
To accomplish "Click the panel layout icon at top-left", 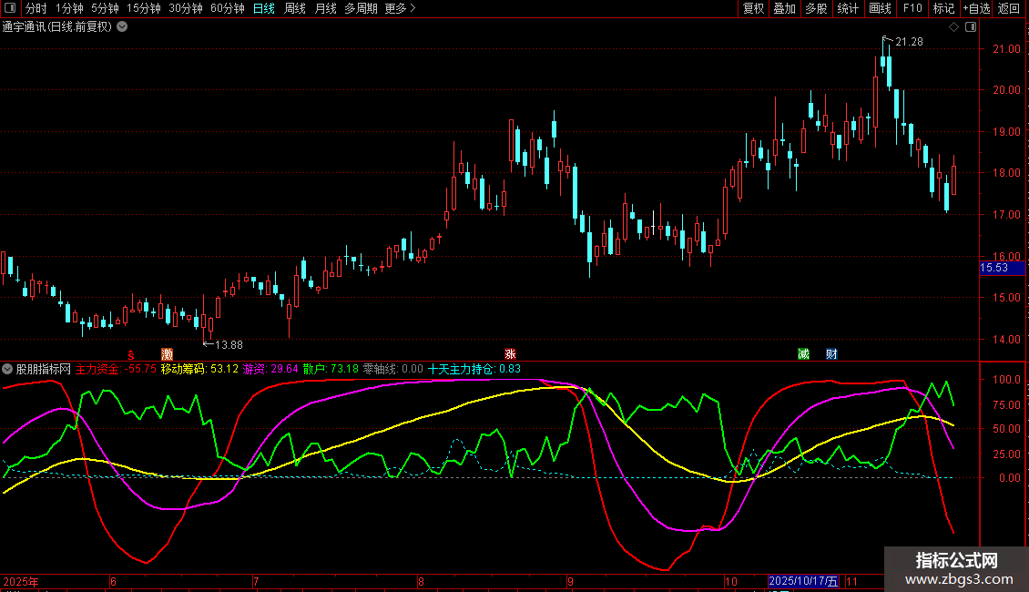I will pos(10,8).
